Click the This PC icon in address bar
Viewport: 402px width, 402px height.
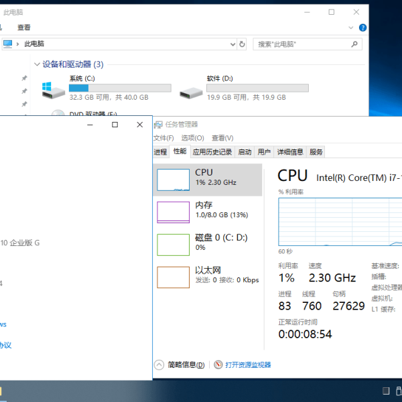7,44
